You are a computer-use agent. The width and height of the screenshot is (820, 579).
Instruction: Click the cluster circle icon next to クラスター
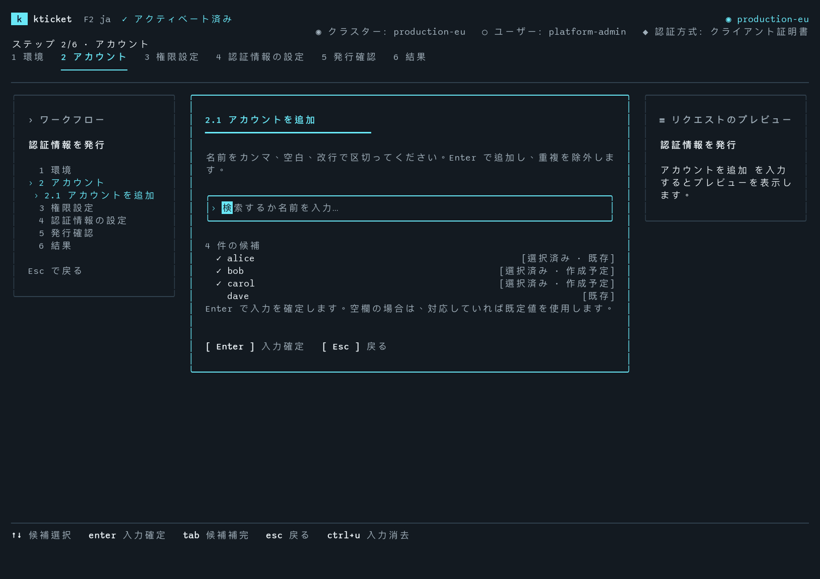click(x=318, y=32)
